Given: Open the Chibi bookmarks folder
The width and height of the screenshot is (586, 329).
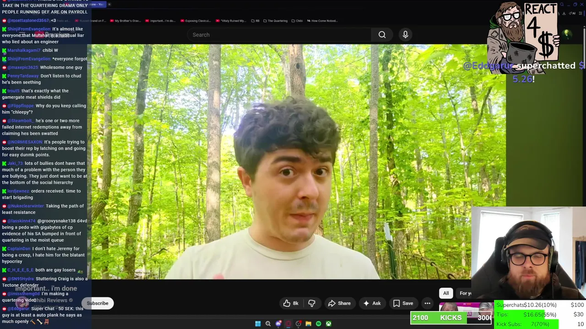Looking at the screenshot, I should 297,21.
